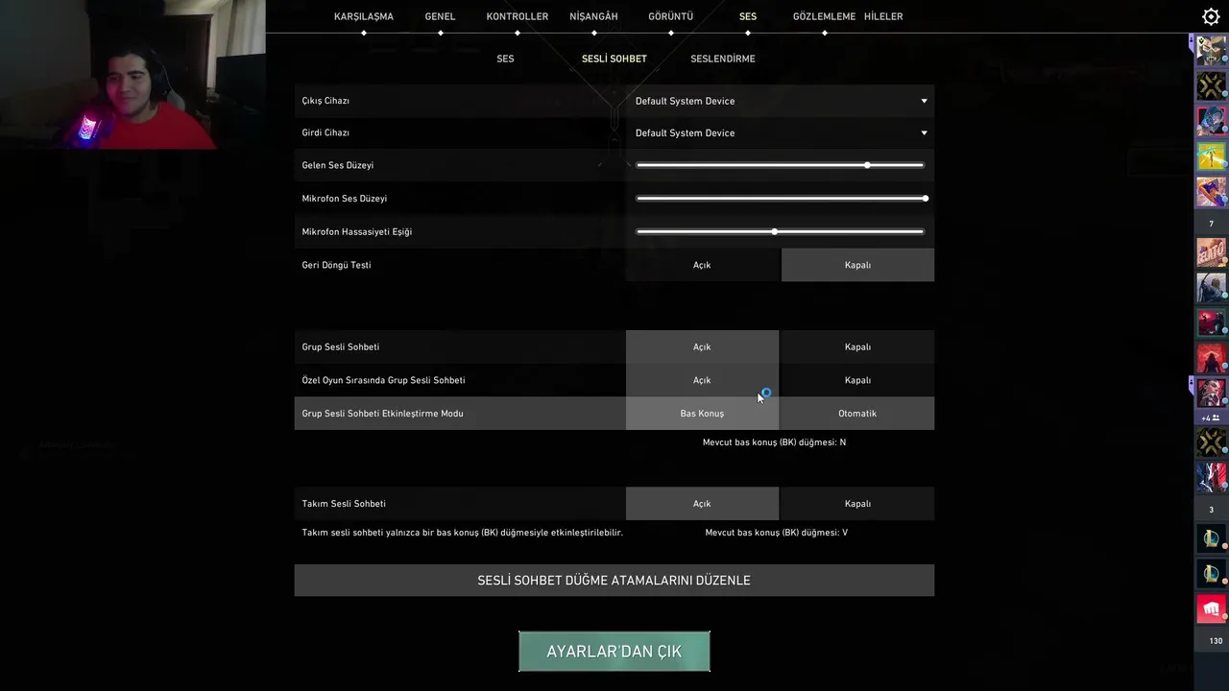Turn Geri Döngü Testi to Açık
The height and width of the screenshot is (691, 1229).
pyautogui.click(x=702, y=265)
